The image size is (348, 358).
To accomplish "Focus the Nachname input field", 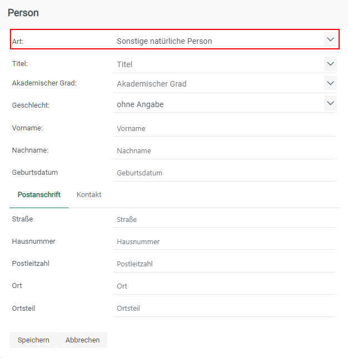I will pos(224,151).
